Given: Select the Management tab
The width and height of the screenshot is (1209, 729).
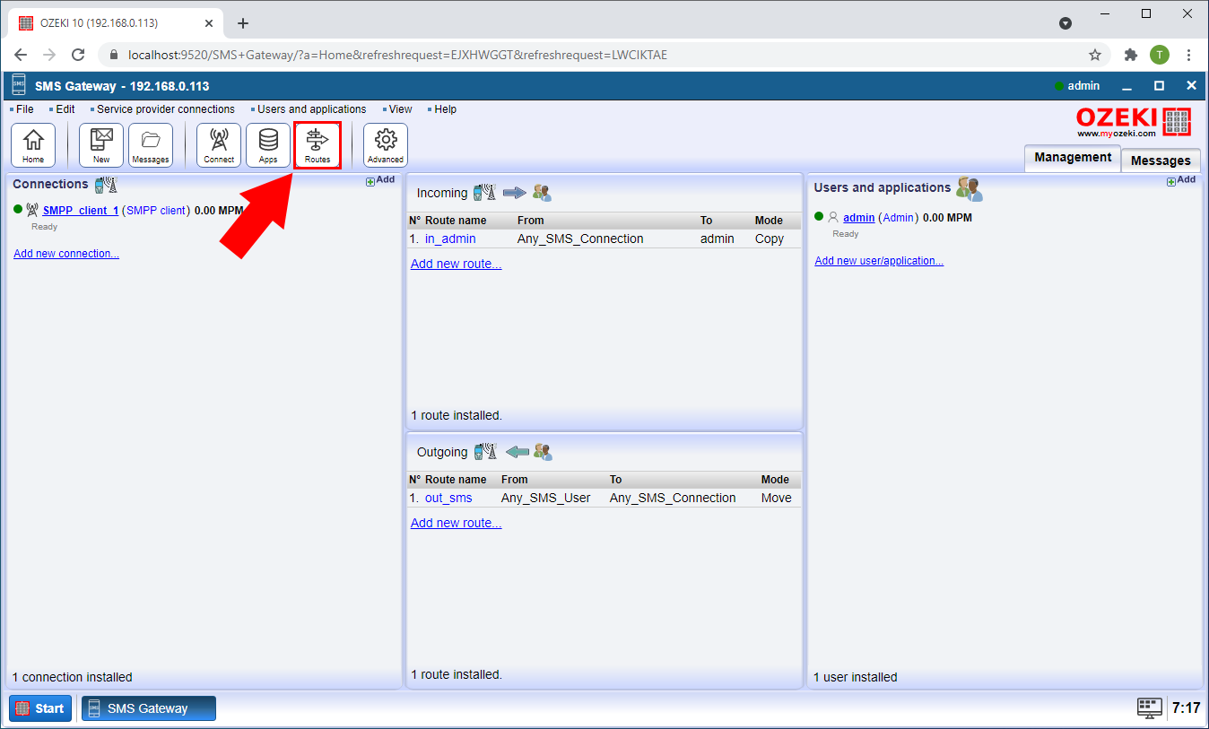Looking at the screenshot, I should [x=1072, y=157].
